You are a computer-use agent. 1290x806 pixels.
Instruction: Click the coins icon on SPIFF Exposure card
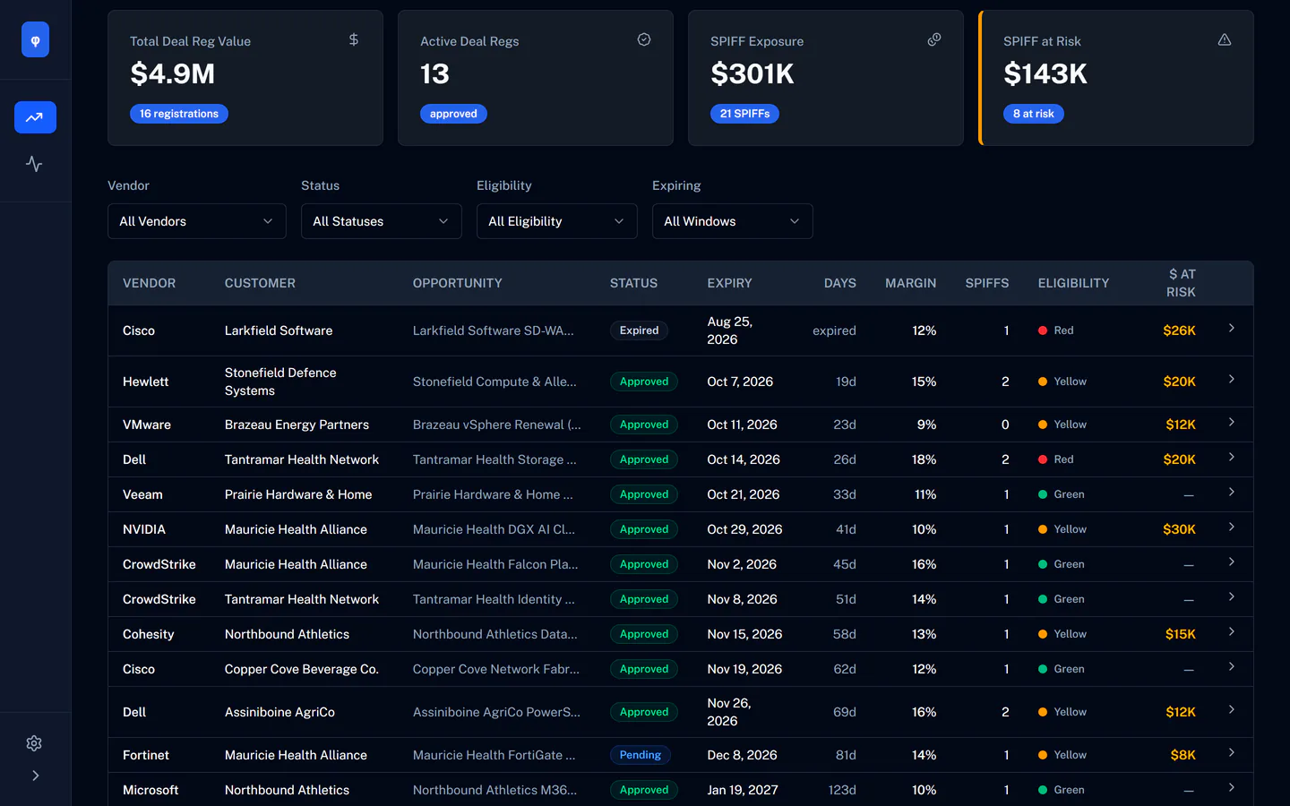pyautogui.click(x=934, y=39)
